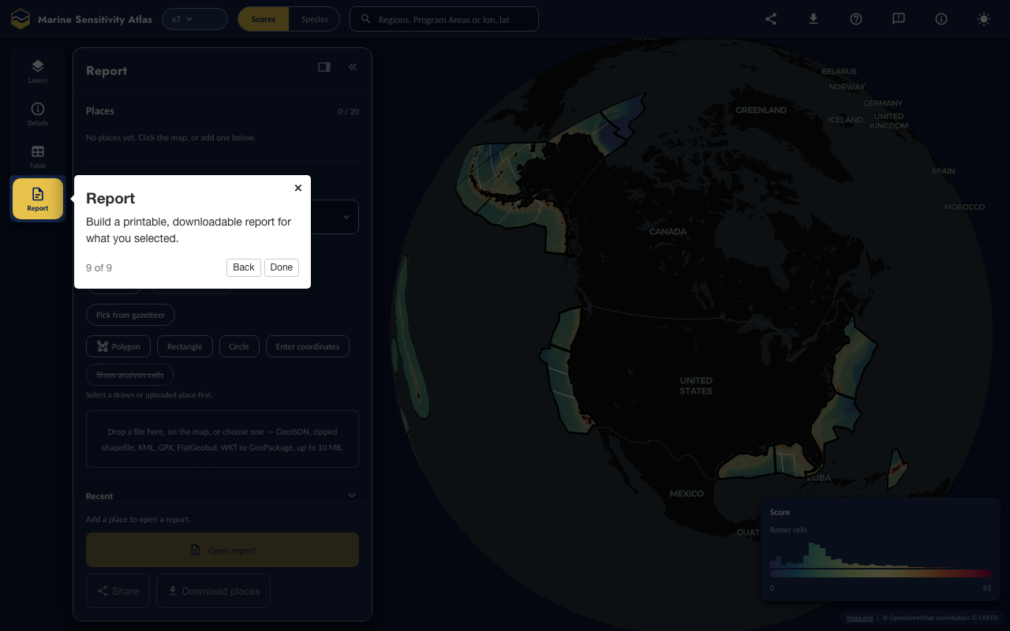This screenshot has width=1010, height=631.
Task: Open the dropdown behind the tour popup
Action: coord(335,217)
